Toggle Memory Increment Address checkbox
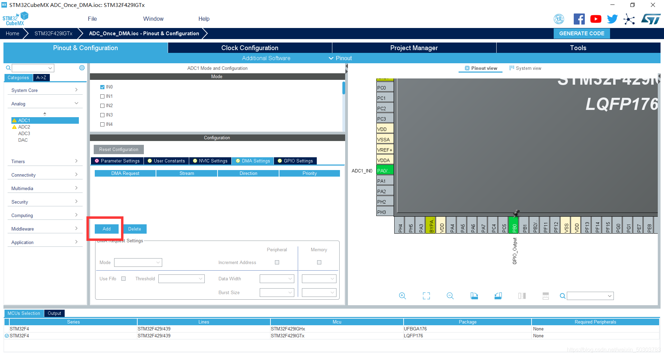This screenshot has width=664, height=356. (x=319, y=262)
